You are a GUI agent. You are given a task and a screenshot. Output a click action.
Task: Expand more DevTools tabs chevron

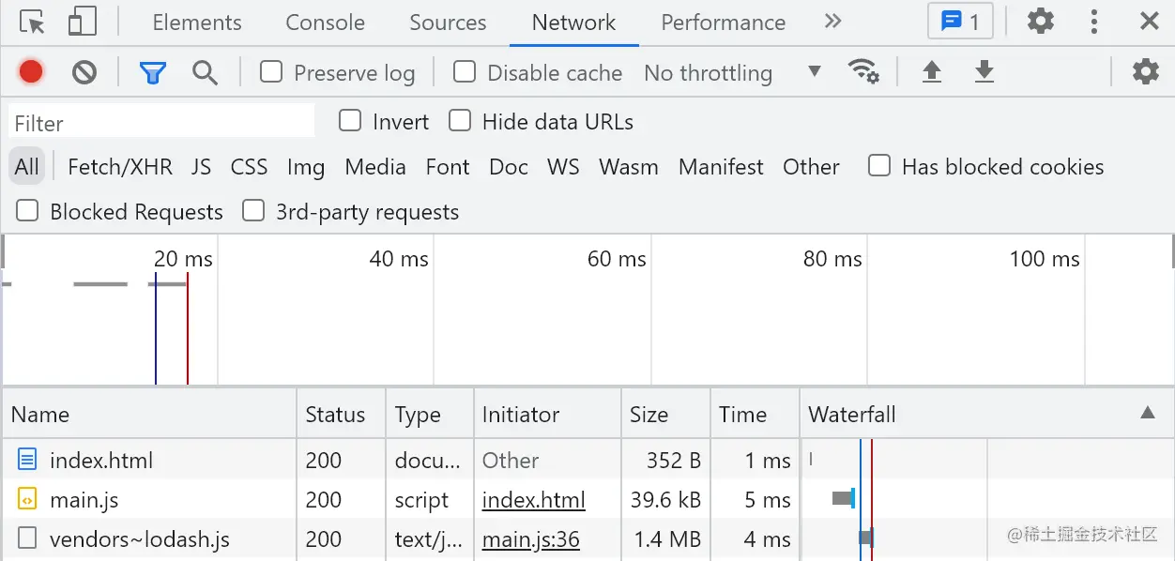click(x=832, y=22)
